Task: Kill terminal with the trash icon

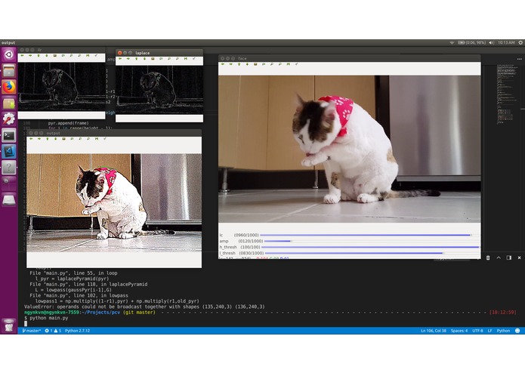Action: 488,257
